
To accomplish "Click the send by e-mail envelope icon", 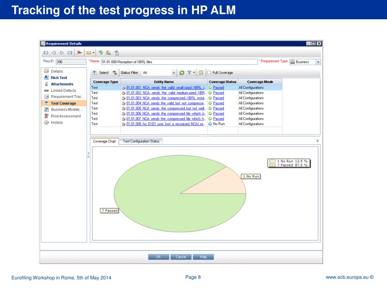I will 88,53.
